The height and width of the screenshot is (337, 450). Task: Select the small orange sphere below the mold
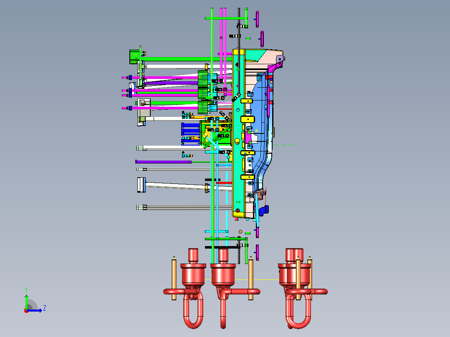tap(240, 231)
